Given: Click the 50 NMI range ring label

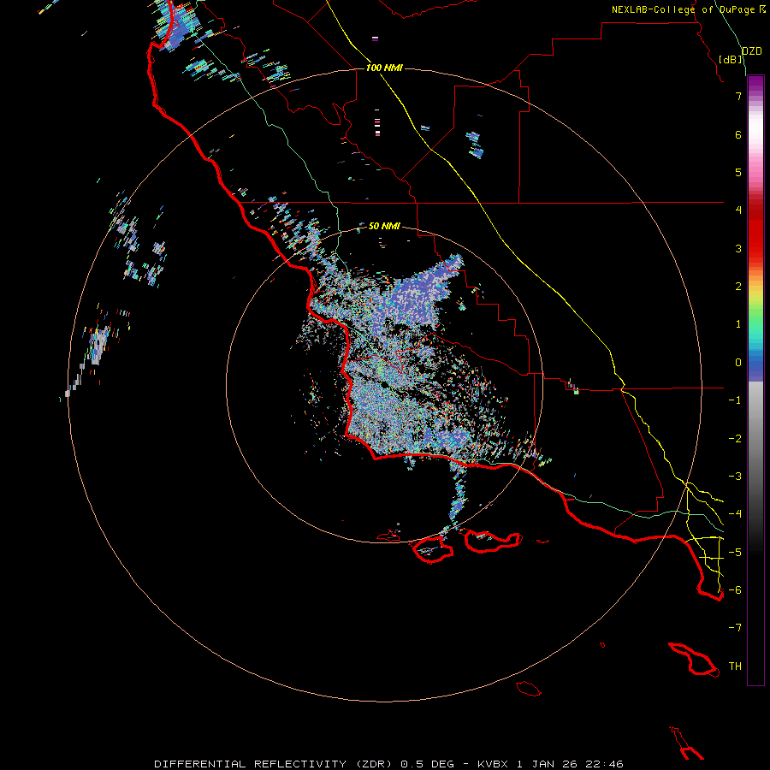Looking at the screenshot, I should coord(384,226).
